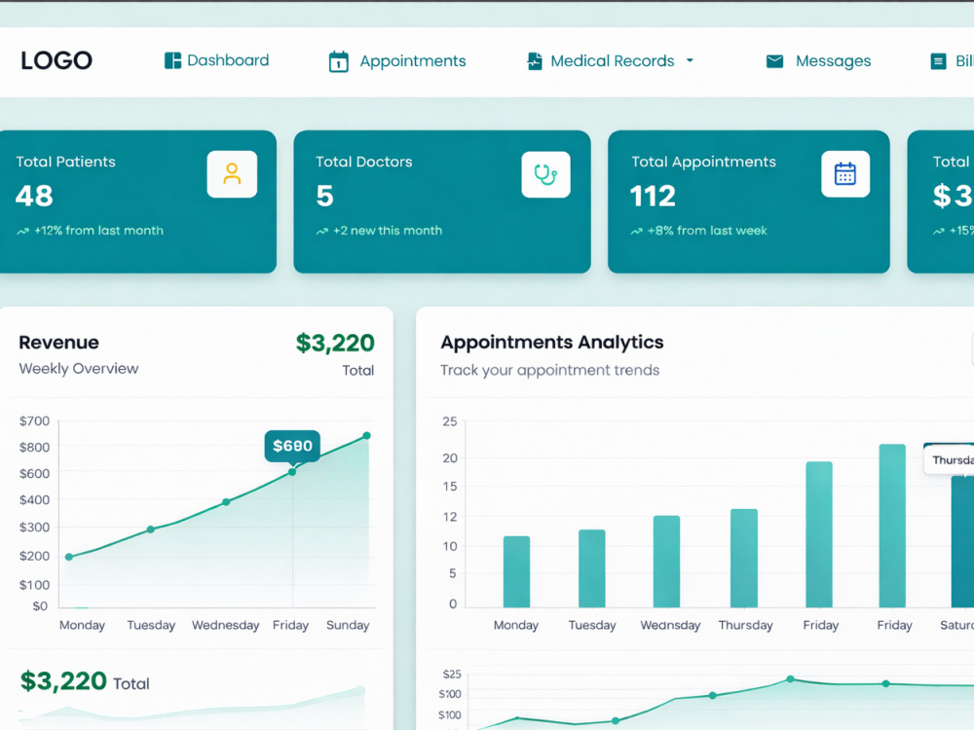
Task: Click the Sunday axis label on Revenue chart
Action: (348, 625)
